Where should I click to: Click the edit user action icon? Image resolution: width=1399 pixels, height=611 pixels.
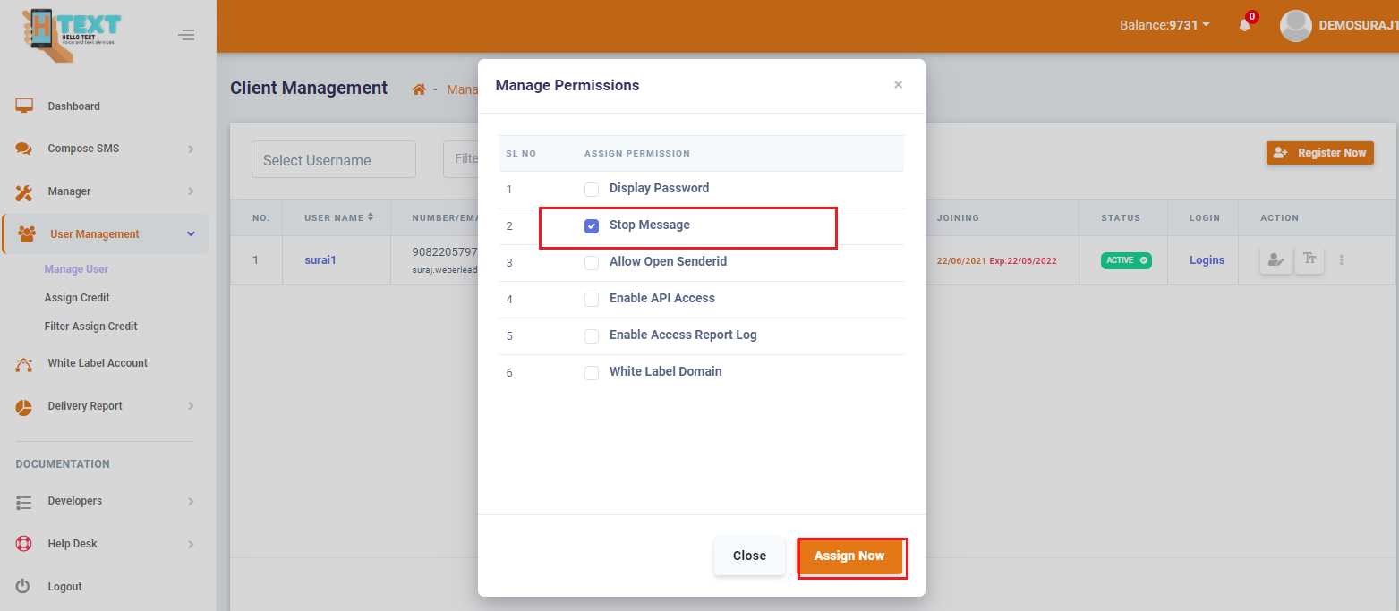pos(1275,260)
